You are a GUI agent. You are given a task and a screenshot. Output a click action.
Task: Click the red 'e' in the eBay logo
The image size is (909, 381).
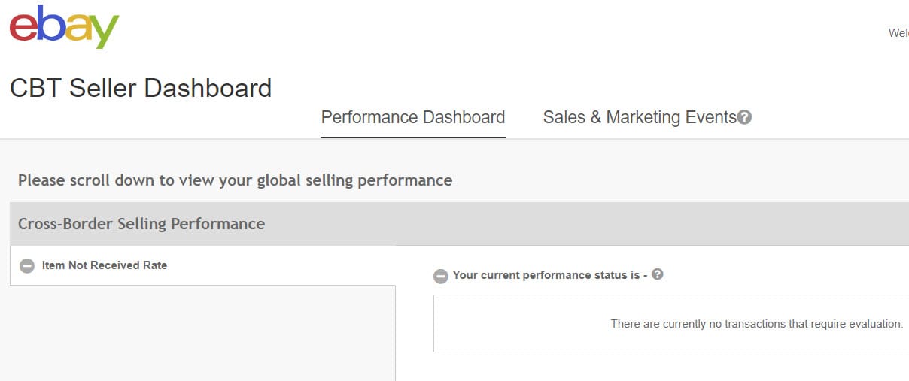click(23, 28)
